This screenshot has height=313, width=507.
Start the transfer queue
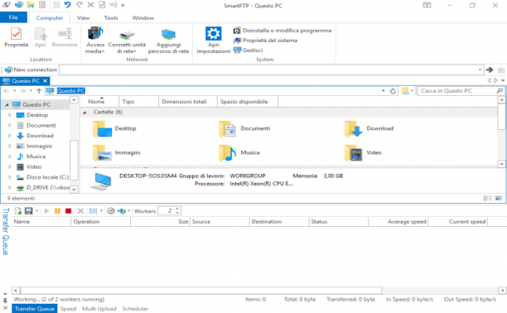[46, 211]
